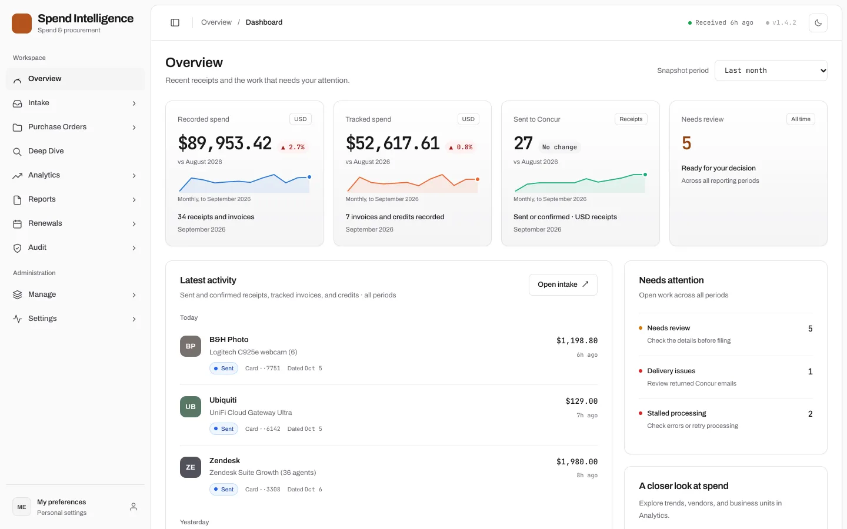Click the Recorded spend line chart
This screenshot has height=529, width=847.
(x=245, y=183)
